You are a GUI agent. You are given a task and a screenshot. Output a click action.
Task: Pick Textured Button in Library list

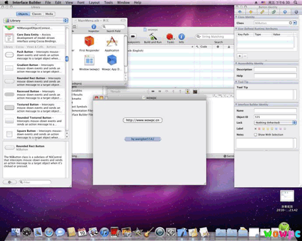[x=34, y=108]
